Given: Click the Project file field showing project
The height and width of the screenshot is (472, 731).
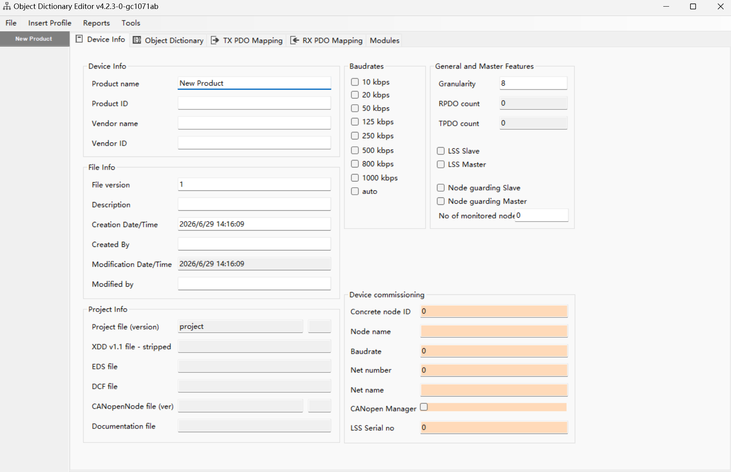Looking at the screenshot, I should pos(240,326).
